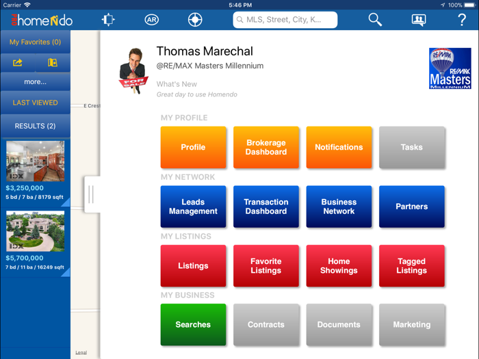The width and height of the screenshot is (479, 359).
Task: Open the Contracts tile
Action: [x=266, y=325]
